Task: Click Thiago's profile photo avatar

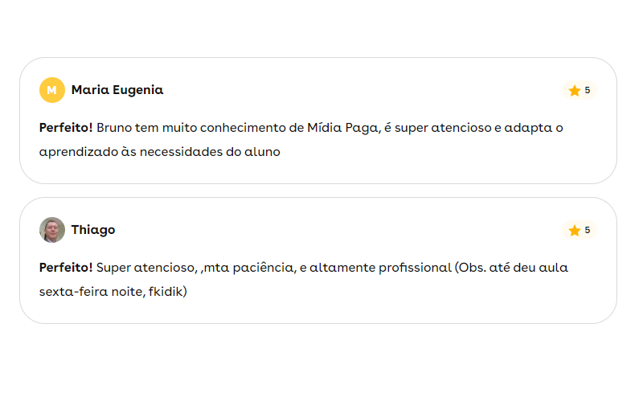Action: click(x=51, y=230)
